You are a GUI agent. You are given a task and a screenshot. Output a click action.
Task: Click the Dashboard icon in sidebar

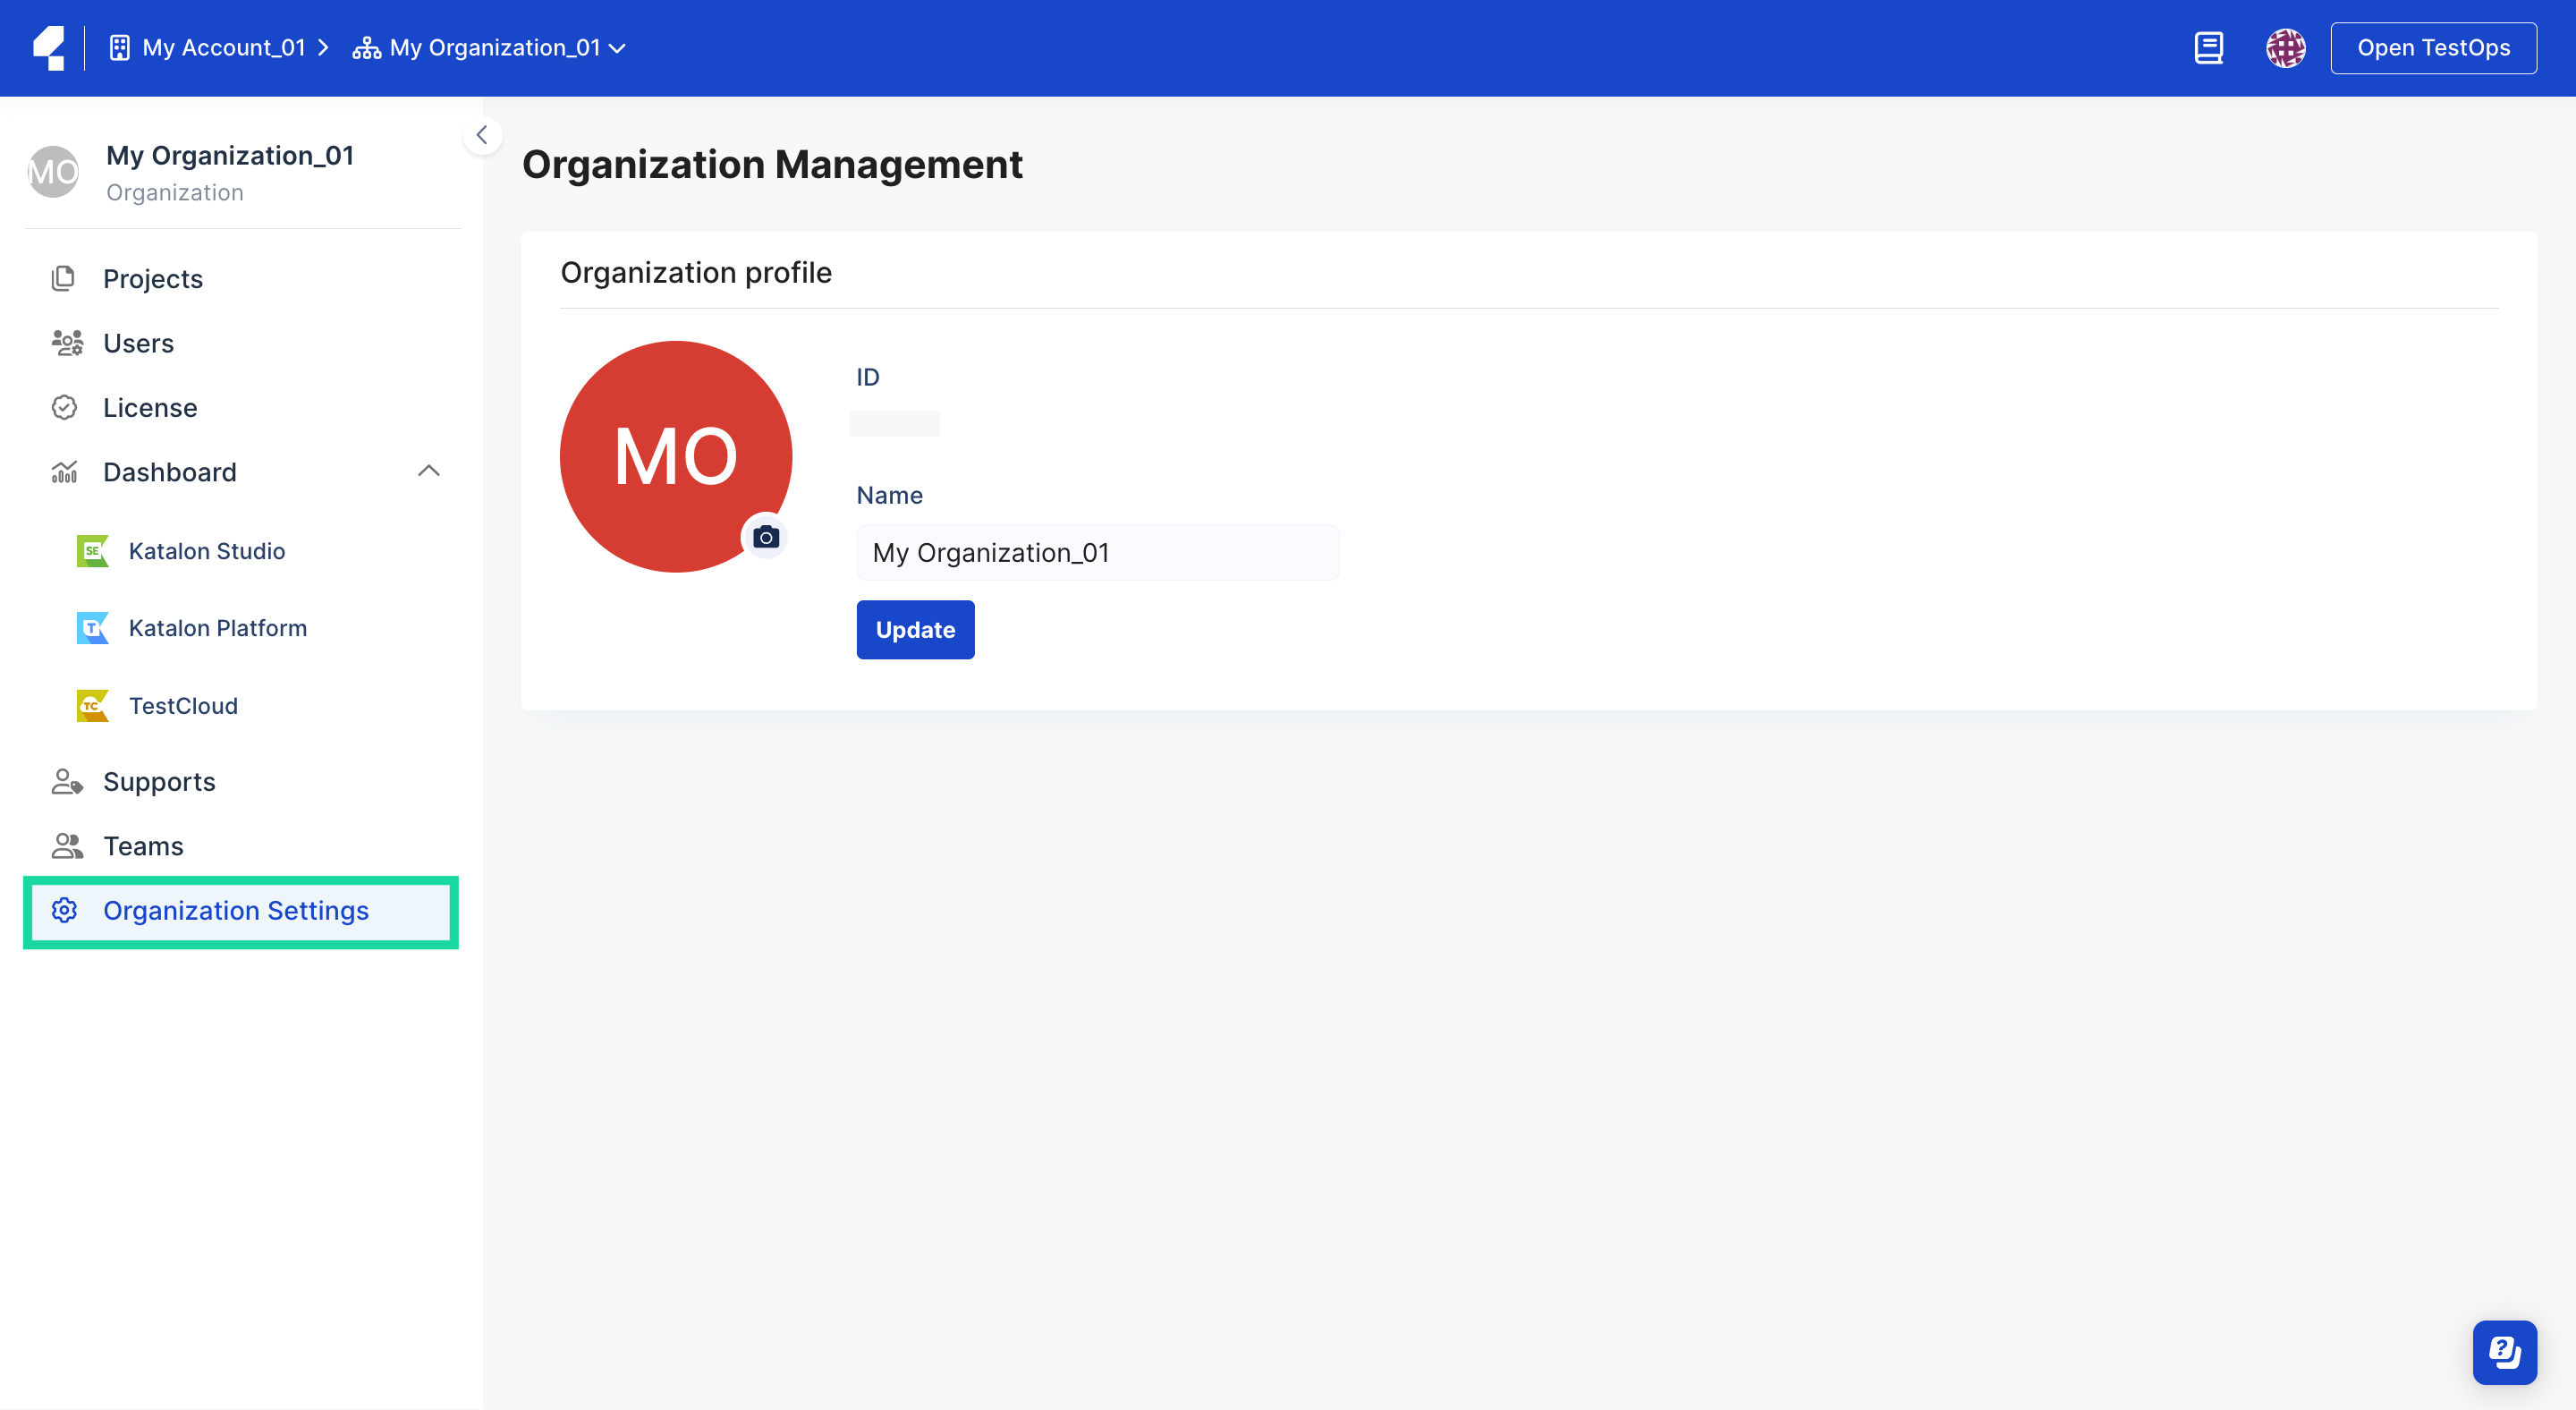(64, 471)
